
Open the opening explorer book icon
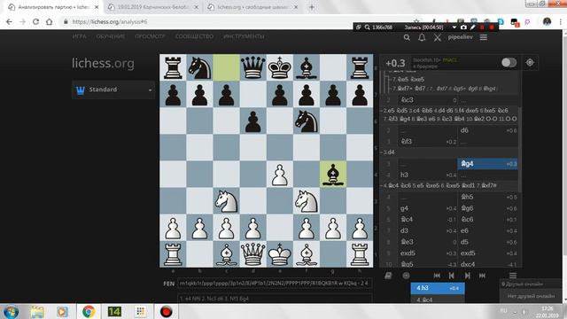pyautogui.click(x=388, y=276)
